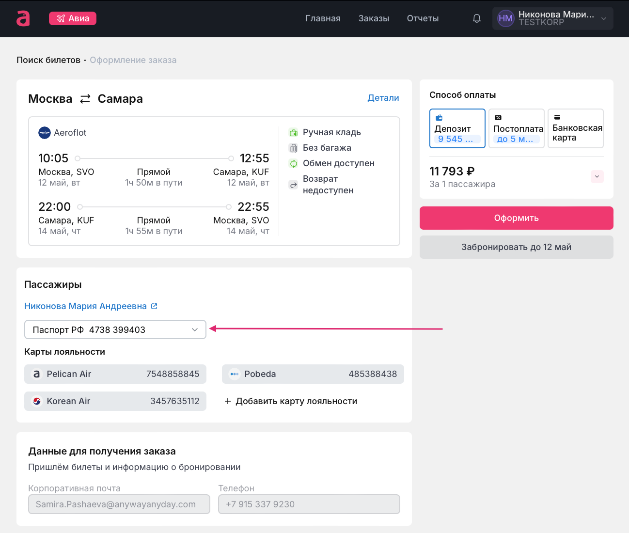The width and height of the screenshot is (629, 533).
Task: Click the Aeroflot airline logo
Action: [45, 133]
